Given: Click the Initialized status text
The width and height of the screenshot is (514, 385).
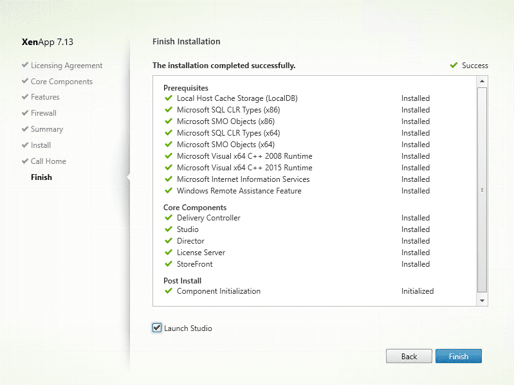Looking at the screenshot, I should click(x=418, y=291).
